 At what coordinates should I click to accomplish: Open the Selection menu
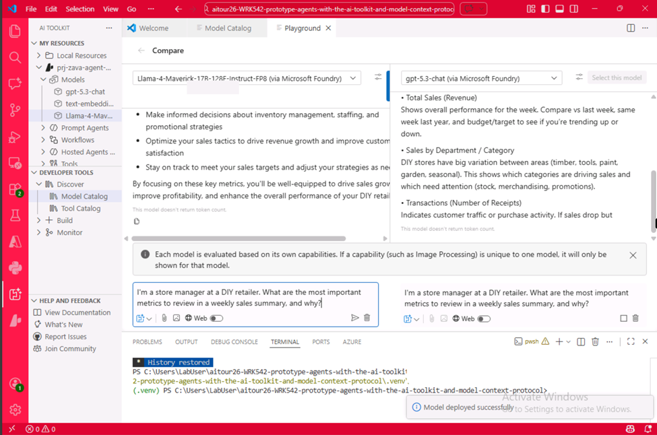click(80, 9)
